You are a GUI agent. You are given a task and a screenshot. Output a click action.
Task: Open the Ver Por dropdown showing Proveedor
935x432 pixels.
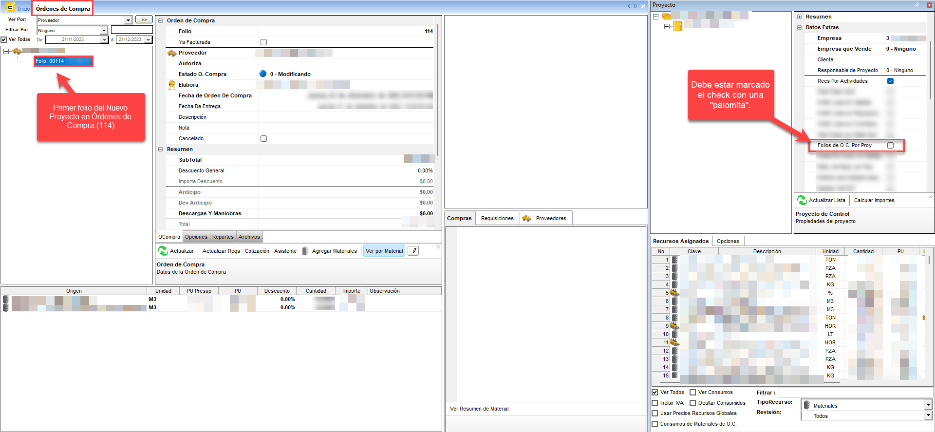(128, 20)
